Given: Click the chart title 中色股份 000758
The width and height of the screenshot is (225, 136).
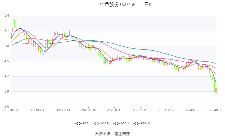Looking at the screenshot, I should (118, 4).
